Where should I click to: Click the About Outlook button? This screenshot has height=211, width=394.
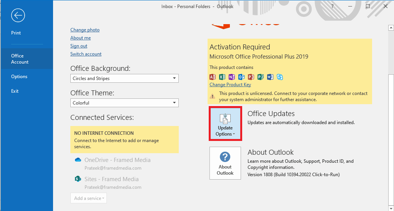pyautogui.click(x=225, y=163)
